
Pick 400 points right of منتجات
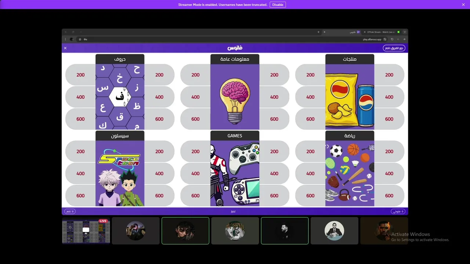tap(389, 97)
